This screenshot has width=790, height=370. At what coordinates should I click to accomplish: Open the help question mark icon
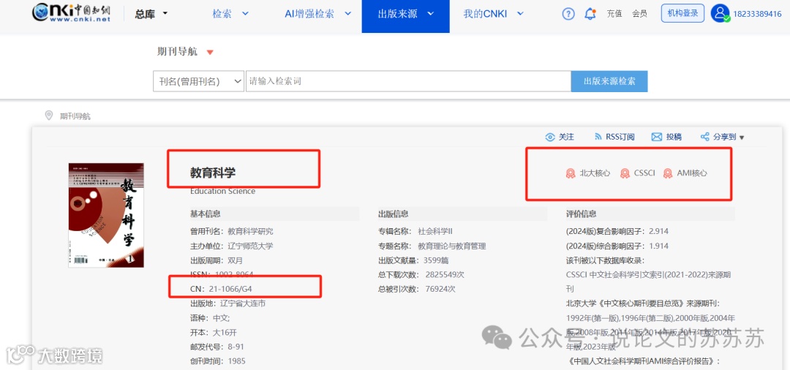568,14
